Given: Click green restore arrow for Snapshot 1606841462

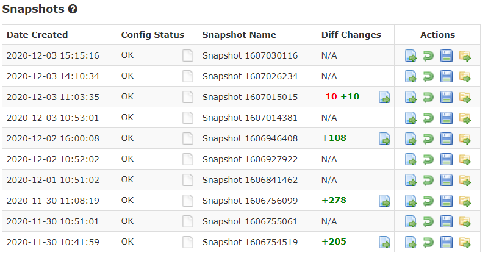Looking at the screenshot, I should 428,181.
